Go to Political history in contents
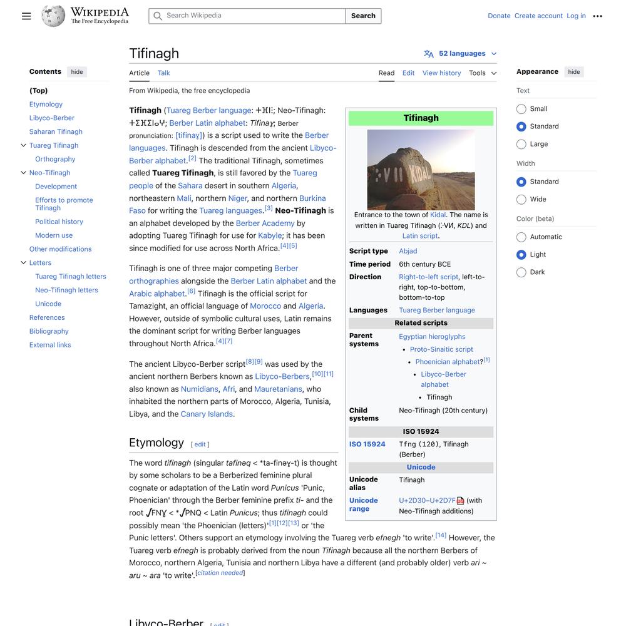 pyautogui.click(x=59, y=222)
